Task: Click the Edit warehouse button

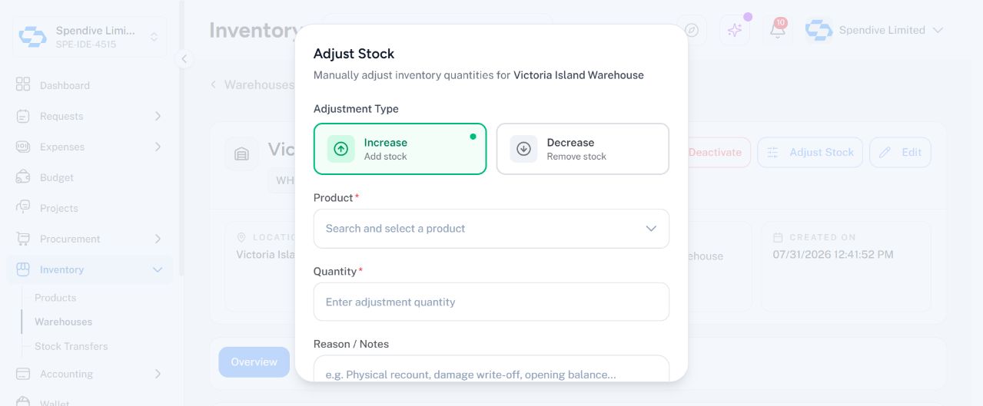Action: (900, 152)
